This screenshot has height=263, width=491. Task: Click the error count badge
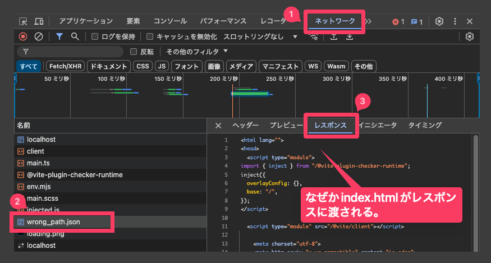(398, 22)
